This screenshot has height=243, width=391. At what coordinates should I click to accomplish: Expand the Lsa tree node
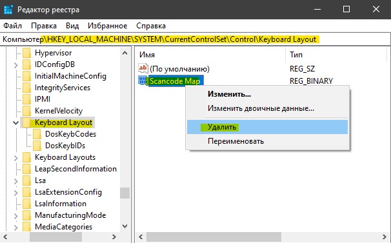coord(16,181)
